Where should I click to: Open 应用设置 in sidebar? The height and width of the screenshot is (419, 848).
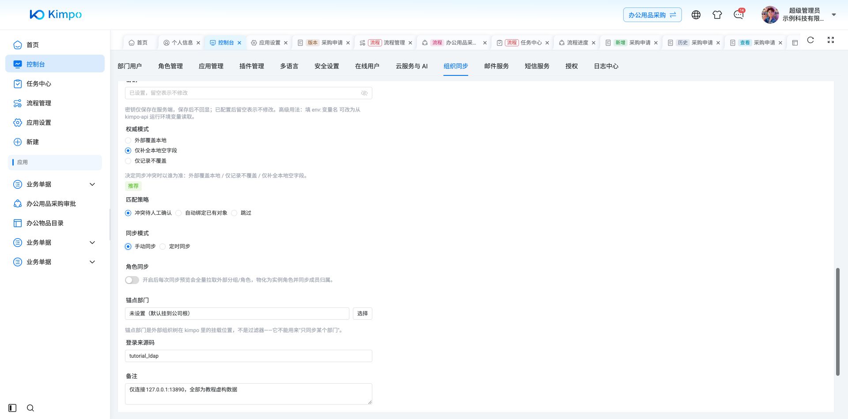click(x=55, y=122)
